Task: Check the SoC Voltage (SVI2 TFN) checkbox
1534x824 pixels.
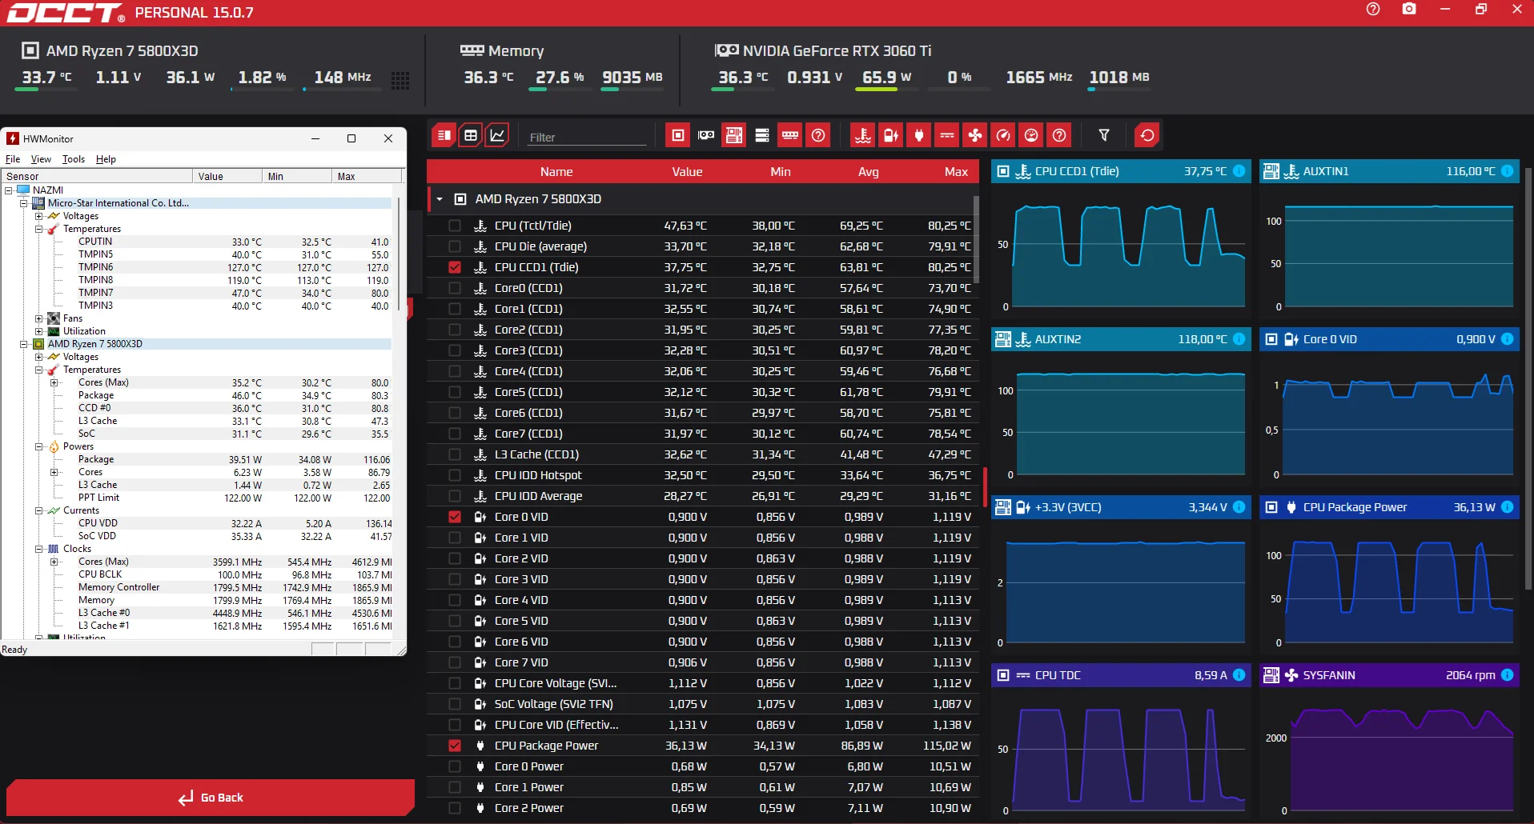Action: tap(455, 704)
